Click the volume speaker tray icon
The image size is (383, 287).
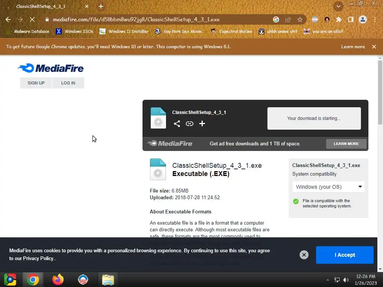click(346, 280)
